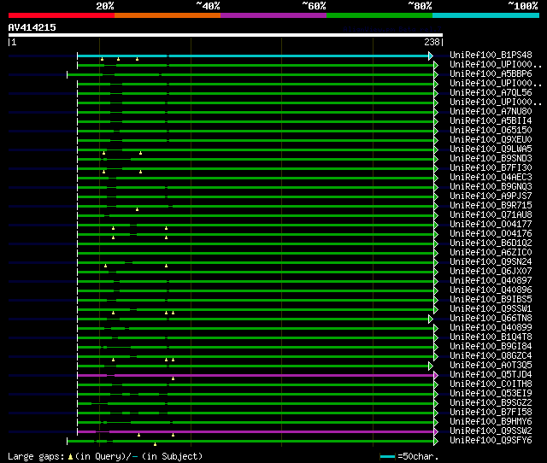Click the green arrowhead ending the B9HMY6 hit

(436, 423)
